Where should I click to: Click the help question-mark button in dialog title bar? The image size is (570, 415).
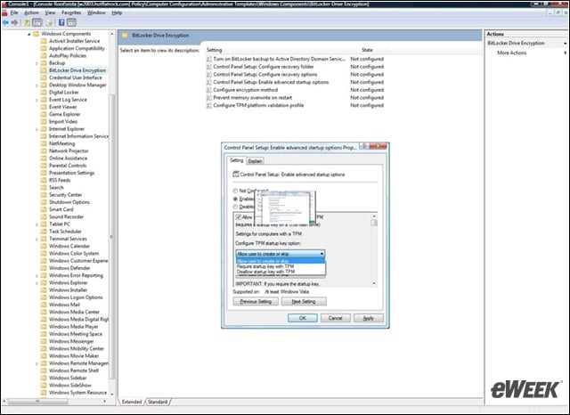(363, 146)
